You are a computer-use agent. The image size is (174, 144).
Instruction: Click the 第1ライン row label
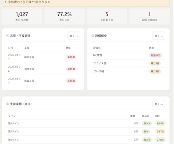[14, 124]
